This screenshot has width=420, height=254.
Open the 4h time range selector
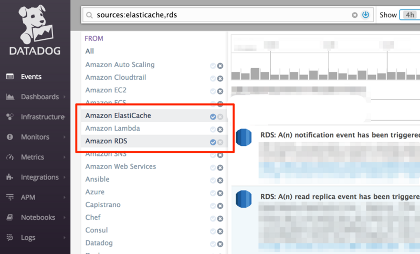[409, 15]
